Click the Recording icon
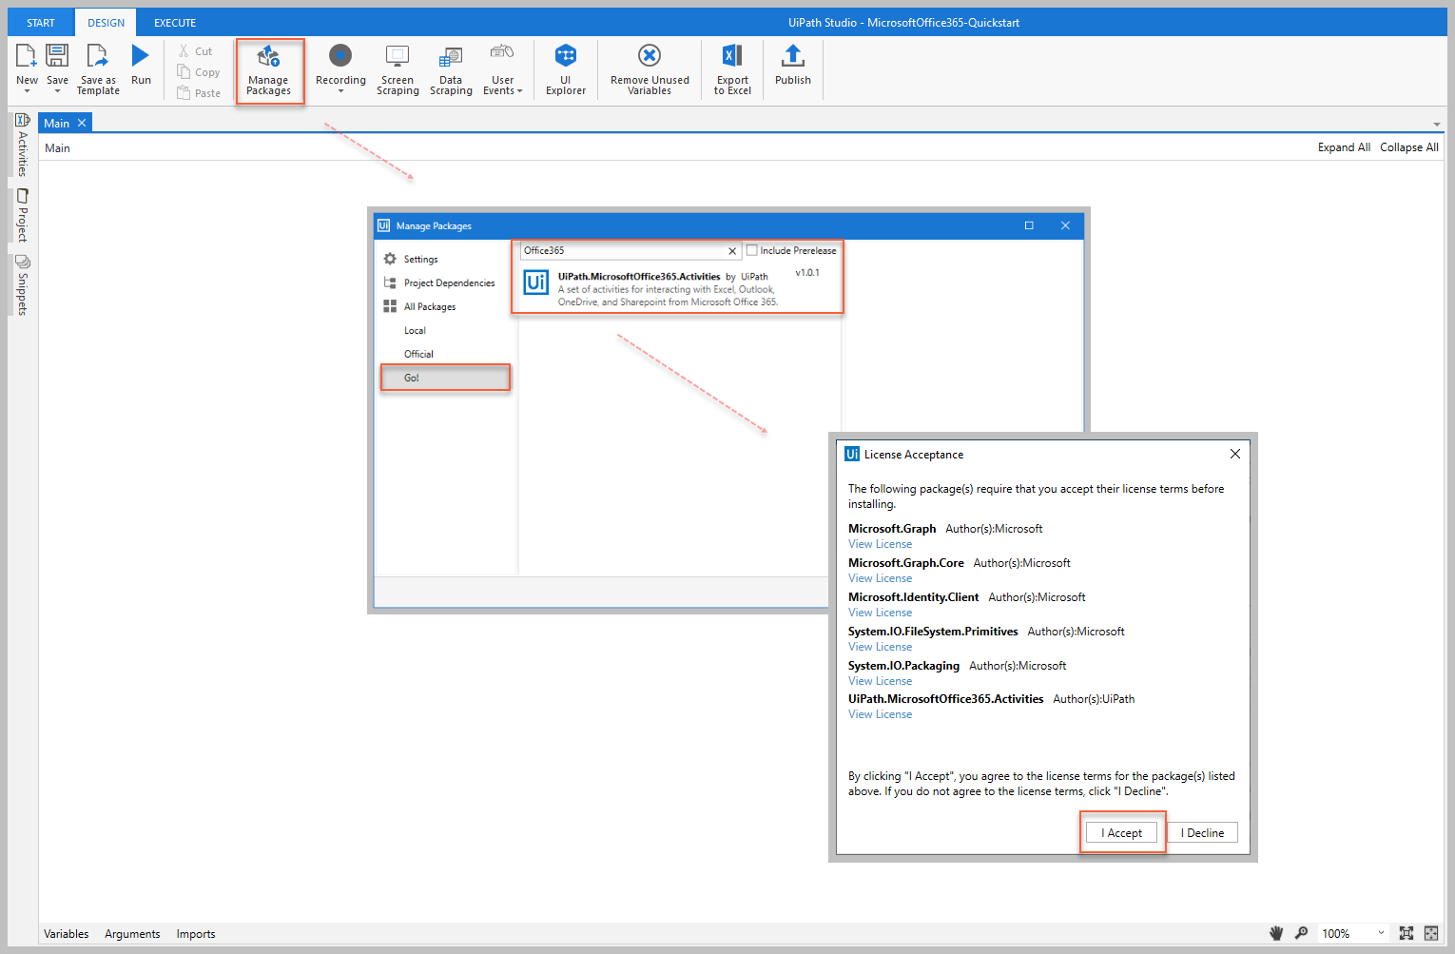 (x=340, y=56)
